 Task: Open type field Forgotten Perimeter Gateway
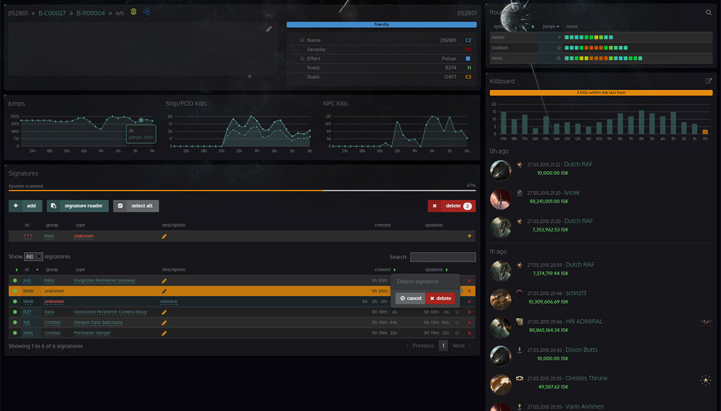(x=105, y=281)
